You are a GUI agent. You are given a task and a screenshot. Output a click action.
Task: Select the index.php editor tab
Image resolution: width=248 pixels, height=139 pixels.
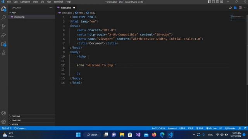click(x=66, y=8)
